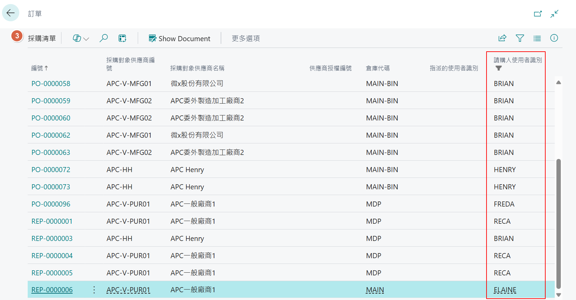Click the 供應商授權編號 column header
This screenshot has width=576, height=300.
[331, 68]
